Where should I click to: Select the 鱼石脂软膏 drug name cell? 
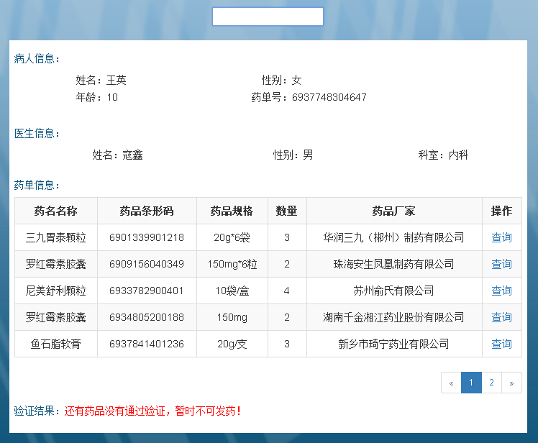pyautogui.click(x=56, y=344)
